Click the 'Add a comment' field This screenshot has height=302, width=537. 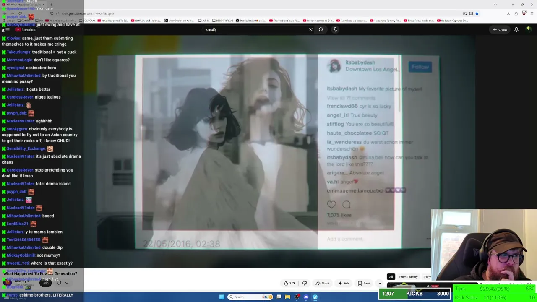pyautogui.click(x=345, y=239)
